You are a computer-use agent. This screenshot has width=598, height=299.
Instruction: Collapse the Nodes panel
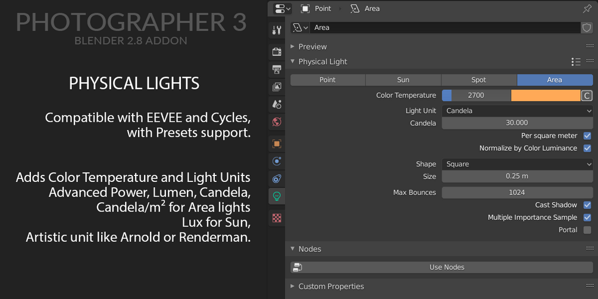point(293,248)
